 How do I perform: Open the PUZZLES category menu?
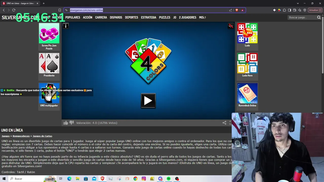[165, 17]
